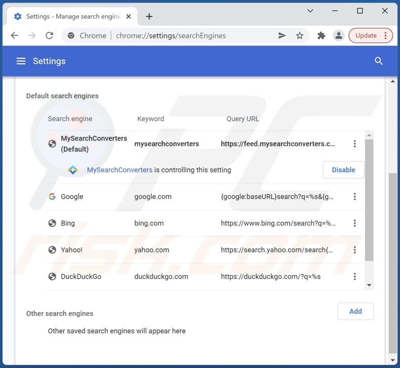Click the page scrollbar up arrow
The height and width of the screenshot is (368, 400).
[392, 82]
